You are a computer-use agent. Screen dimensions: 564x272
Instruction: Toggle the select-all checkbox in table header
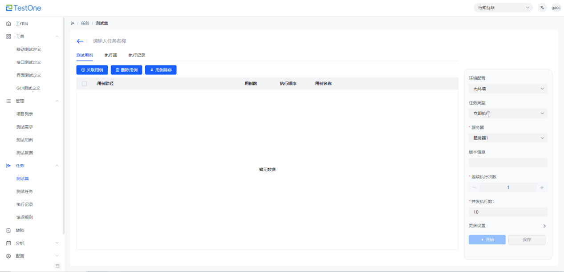[85, 84]
